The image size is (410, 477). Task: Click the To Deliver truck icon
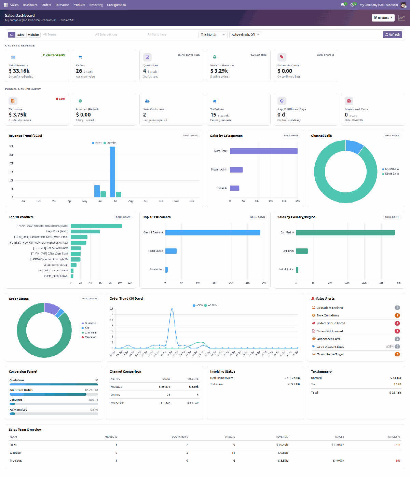tap(215, 101)
